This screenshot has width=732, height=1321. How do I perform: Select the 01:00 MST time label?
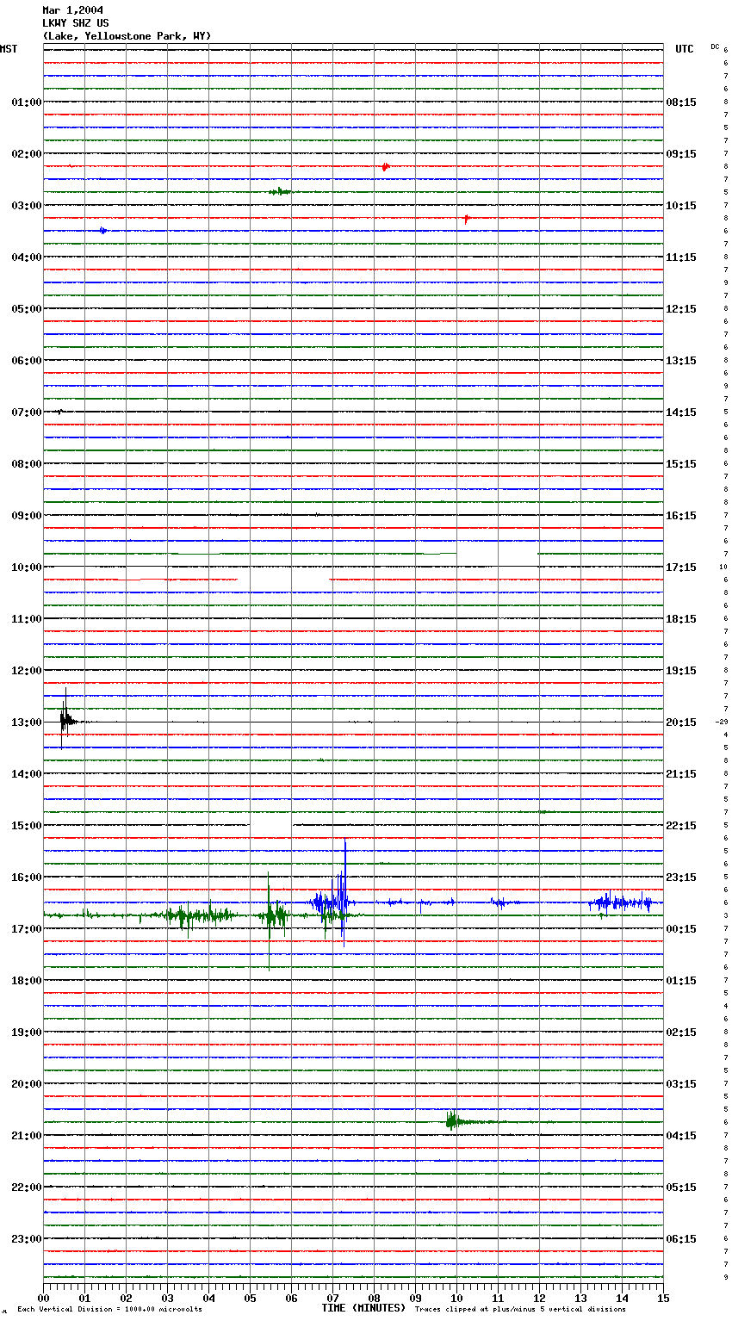pyautogui.click(x=27, y=102)
